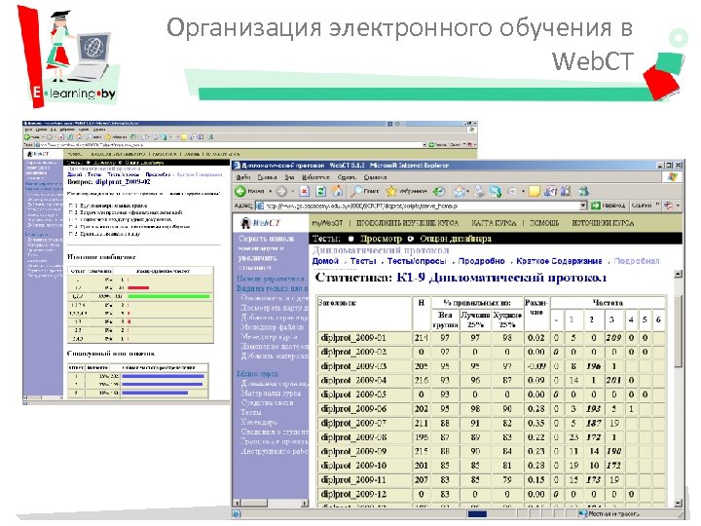Click the ПОМОЩЬ link
Screen dimensions: 701x526
544,223
